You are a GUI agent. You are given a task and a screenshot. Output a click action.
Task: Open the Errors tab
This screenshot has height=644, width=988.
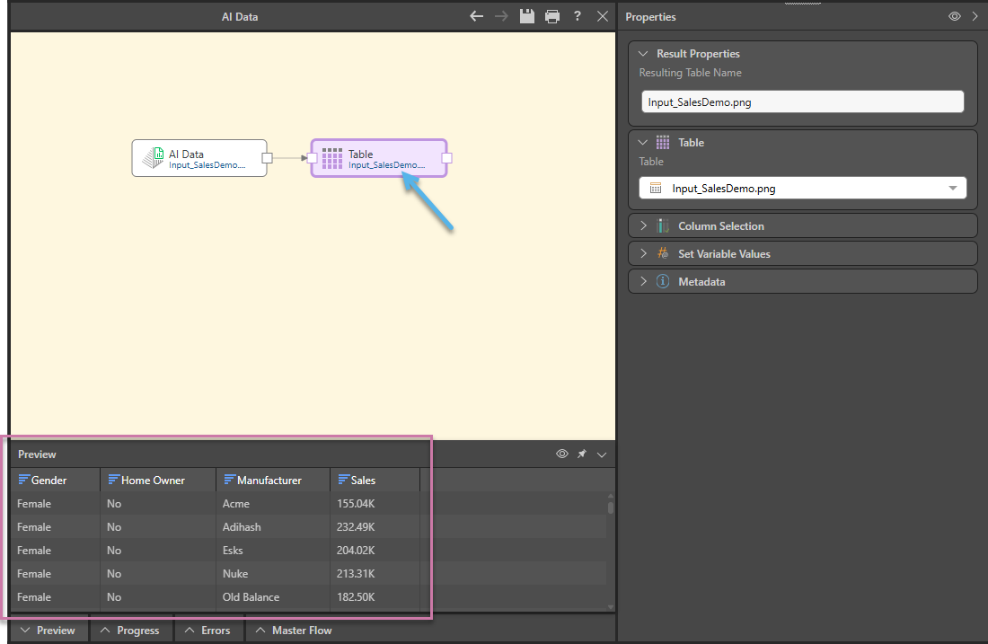pos(207,631)
